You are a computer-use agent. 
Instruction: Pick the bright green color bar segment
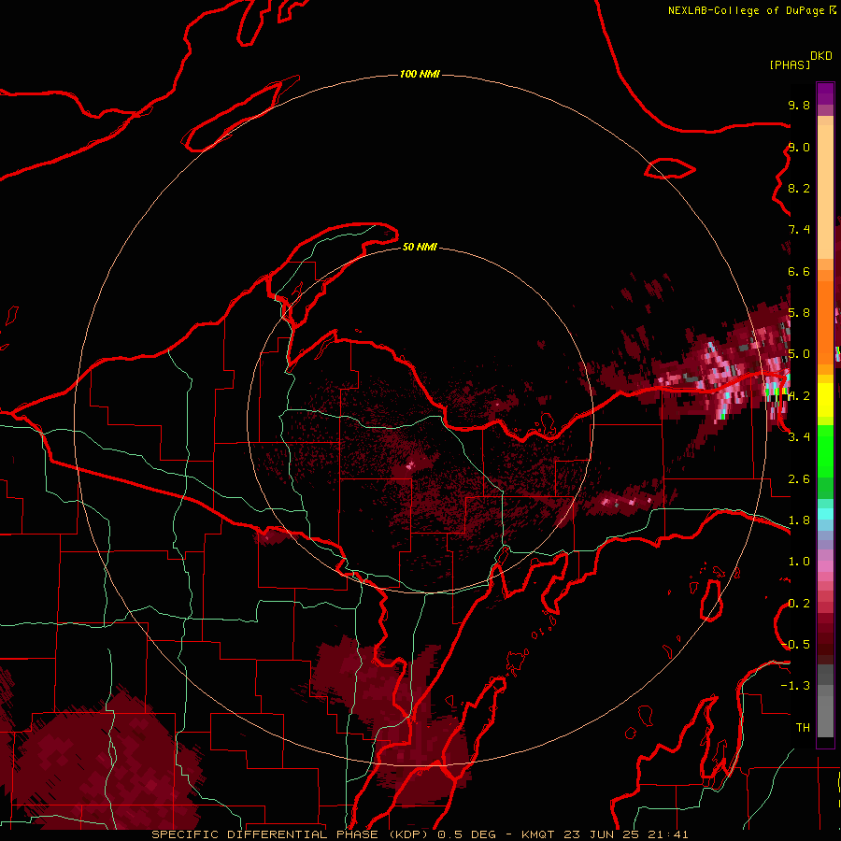pyautogui.click(x=825, y=451)
